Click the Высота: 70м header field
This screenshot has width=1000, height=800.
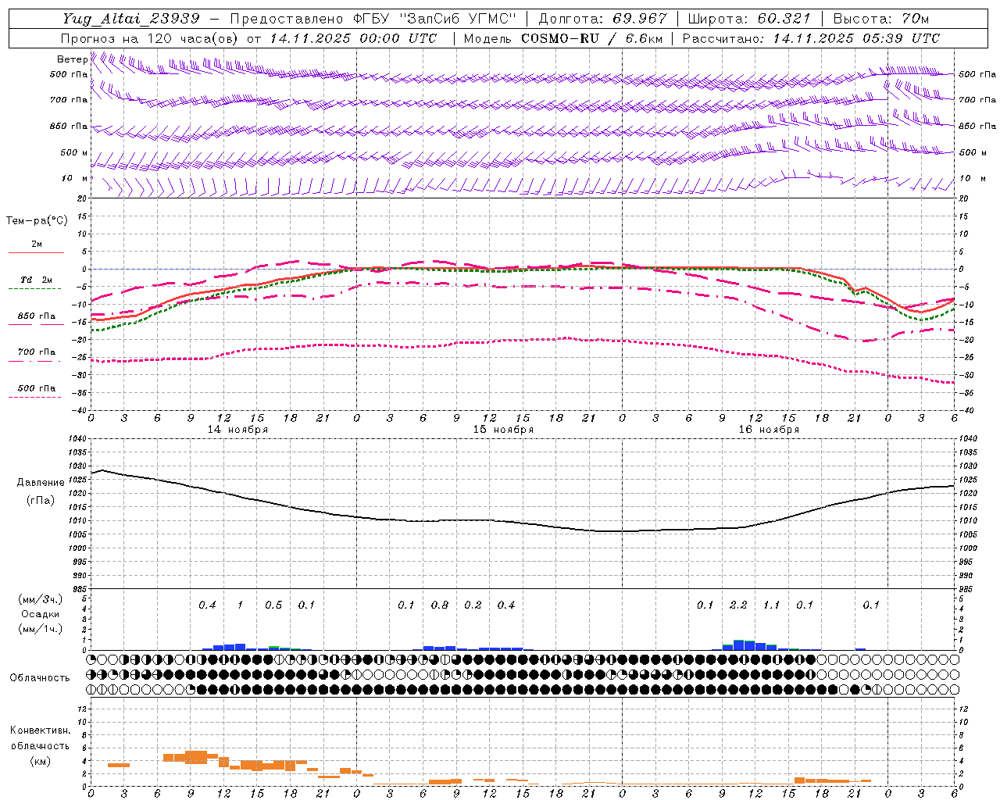[881, 19]
